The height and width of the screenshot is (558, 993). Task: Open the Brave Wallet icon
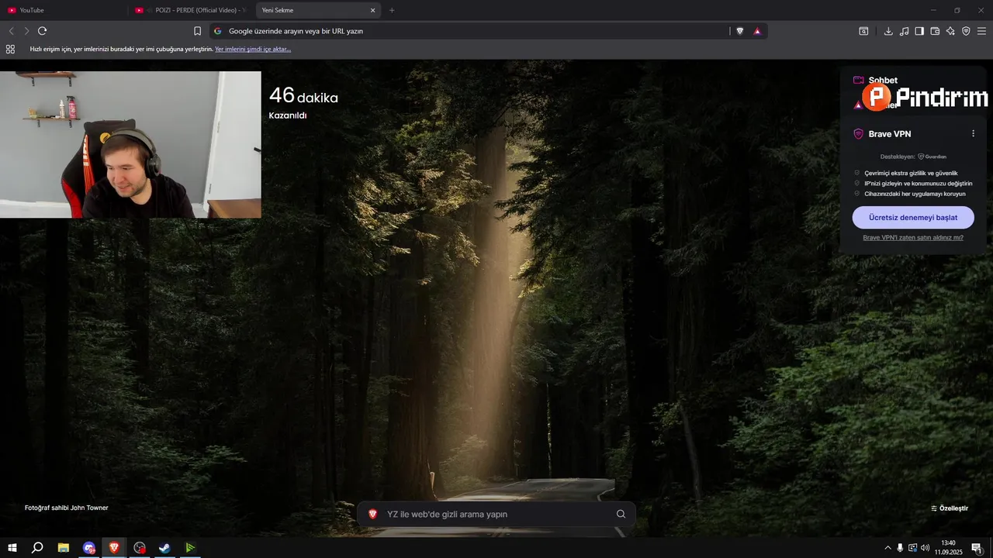pyautogui.click(x=935, y=31)
